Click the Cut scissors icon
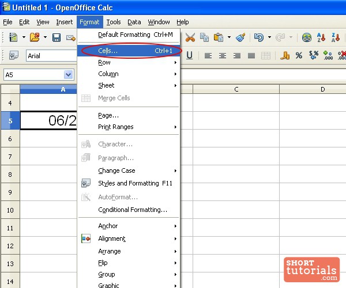The height and width of the screenshot is (288, 346). (x=190, y=37)
